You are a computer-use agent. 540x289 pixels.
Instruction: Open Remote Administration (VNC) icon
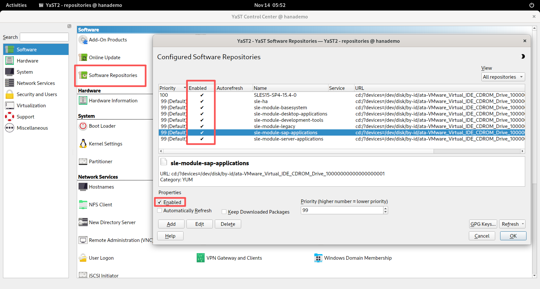click(83, 240)
